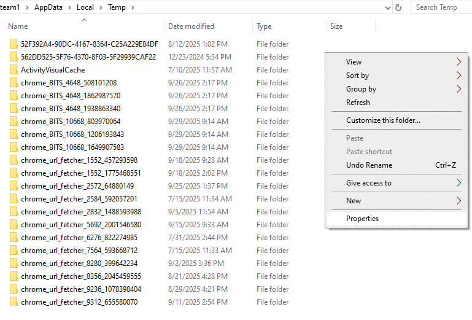Choose Refresh from the context menu

(x=358, y=103)
